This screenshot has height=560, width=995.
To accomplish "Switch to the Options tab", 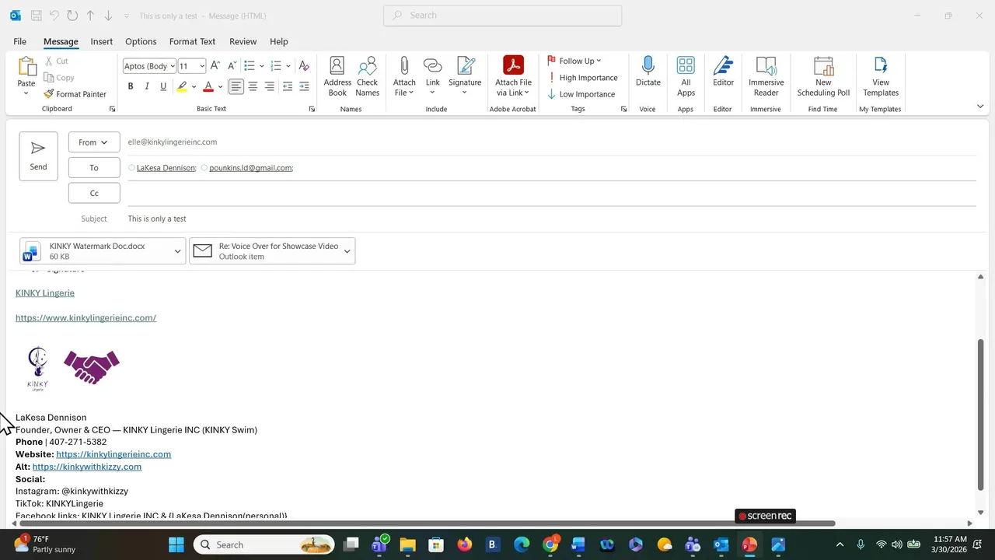I will pyautogui.click(x=141, y=41).
